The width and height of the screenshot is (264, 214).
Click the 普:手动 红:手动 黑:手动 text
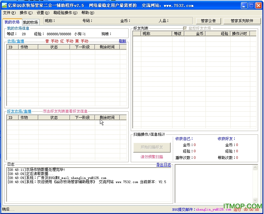[x=67, y=41]
